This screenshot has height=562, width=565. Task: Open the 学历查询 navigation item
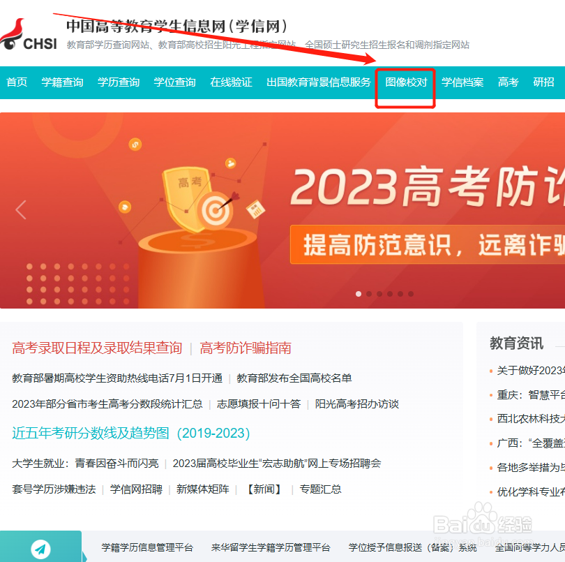pyautogui.click(x=119, y=82)
